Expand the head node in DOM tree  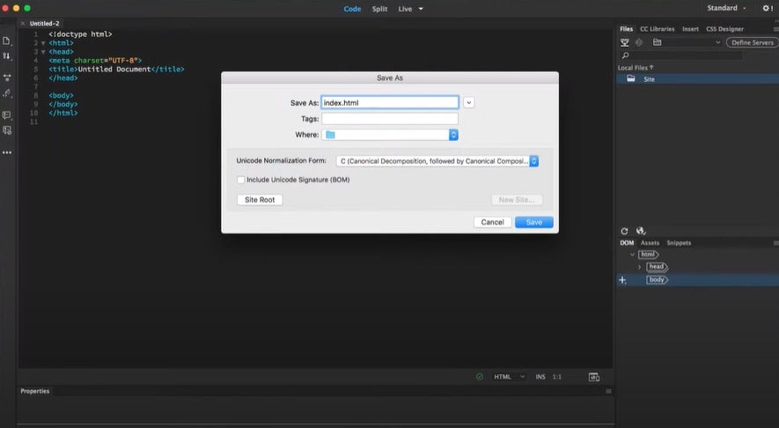coord(639,267)
